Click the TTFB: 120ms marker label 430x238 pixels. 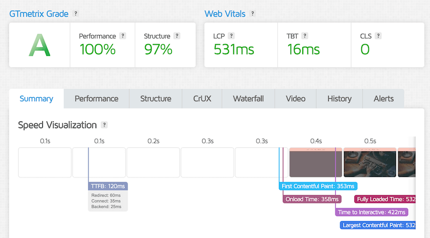pyautogui.click(x=108, y=186)
